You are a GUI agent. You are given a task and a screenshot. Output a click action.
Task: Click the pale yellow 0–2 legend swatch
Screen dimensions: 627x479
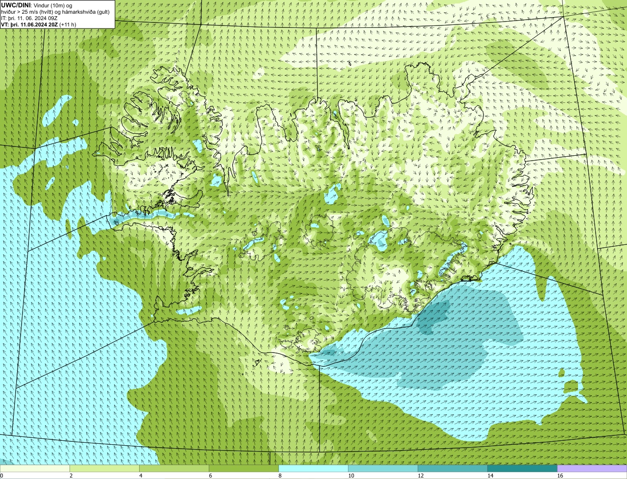(35, 468)
